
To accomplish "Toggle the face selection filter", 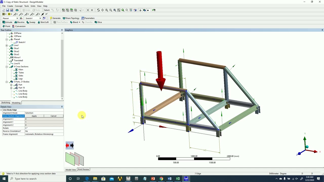I will click(x=72, y=10).
